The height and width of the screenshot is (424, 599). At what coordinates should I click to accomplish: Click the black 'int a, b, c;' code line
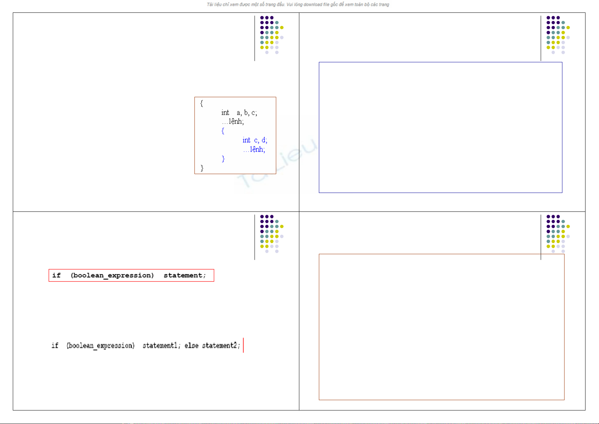point(239,113)
